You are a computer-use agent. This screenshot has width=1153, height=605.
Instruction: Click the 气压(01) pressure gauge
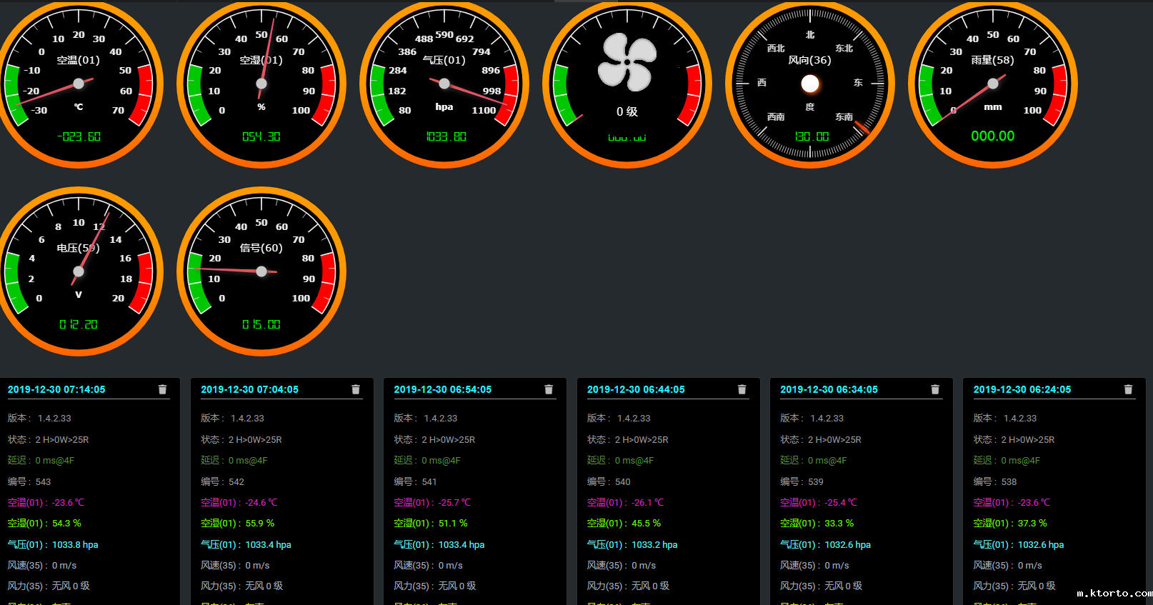pos(444,84)
